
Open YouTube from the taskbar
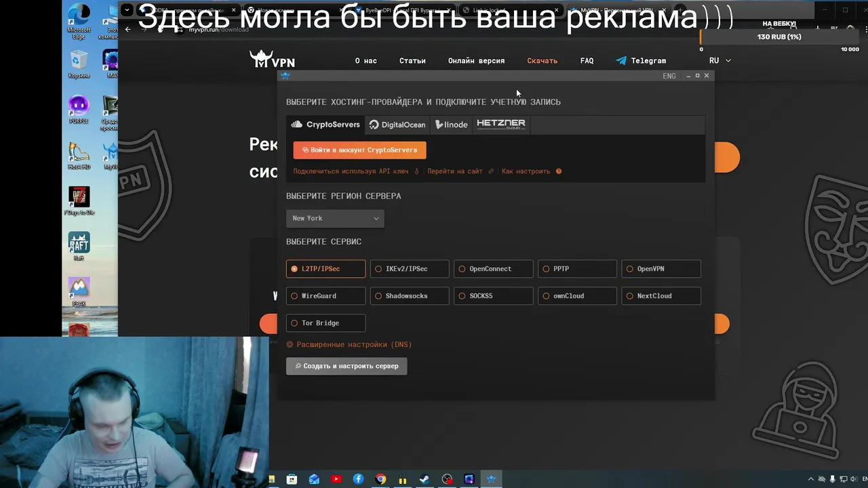point(336,479)
